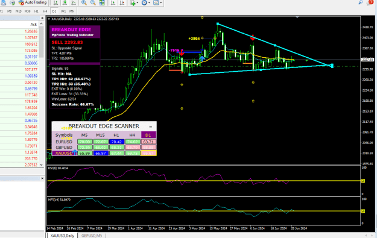This screenshot has height=238, width=377.
Task: Tile chart windows icon
Action: tap(102, 2)
